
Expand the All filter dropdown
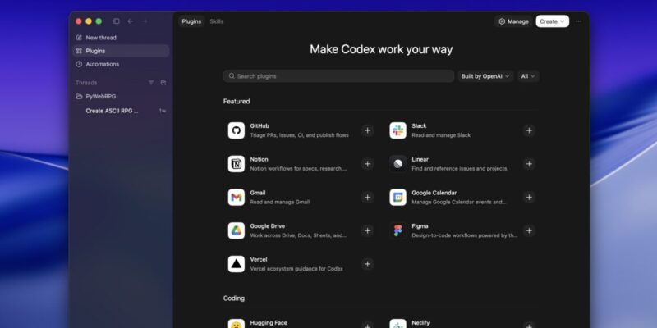pyautogui.click(x=528, y=76)
